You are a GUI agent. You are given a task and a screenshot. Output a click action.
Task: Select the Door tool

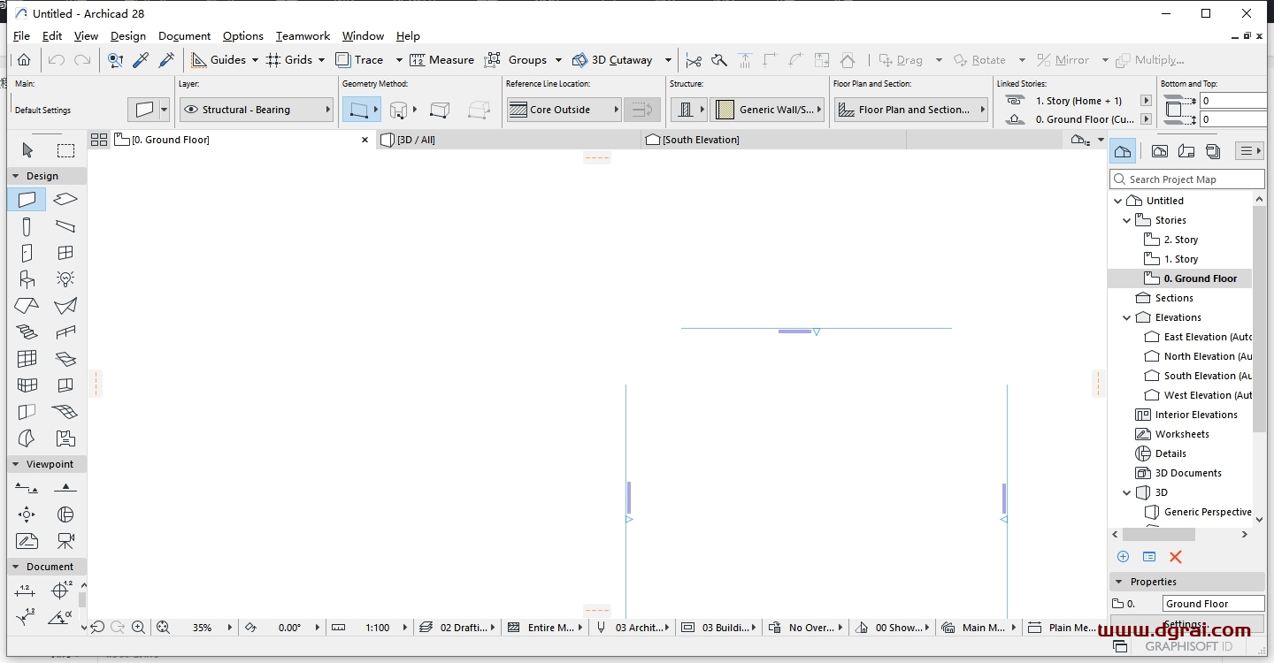coord(27,253)
